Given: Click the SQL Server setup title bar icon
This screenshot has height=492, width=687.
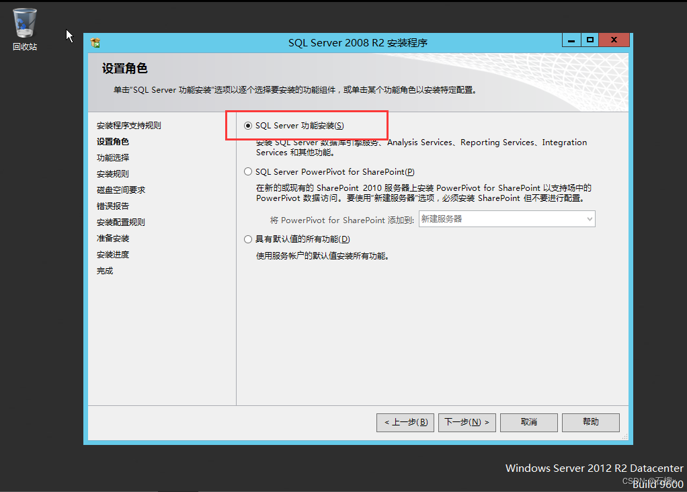Looking at the screenshot, I should pyautogui.click(x=95, y=43).
